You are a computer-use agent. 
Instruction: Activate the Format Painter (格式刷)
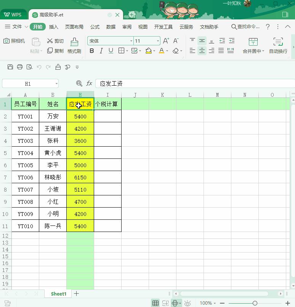click(74, 46)
